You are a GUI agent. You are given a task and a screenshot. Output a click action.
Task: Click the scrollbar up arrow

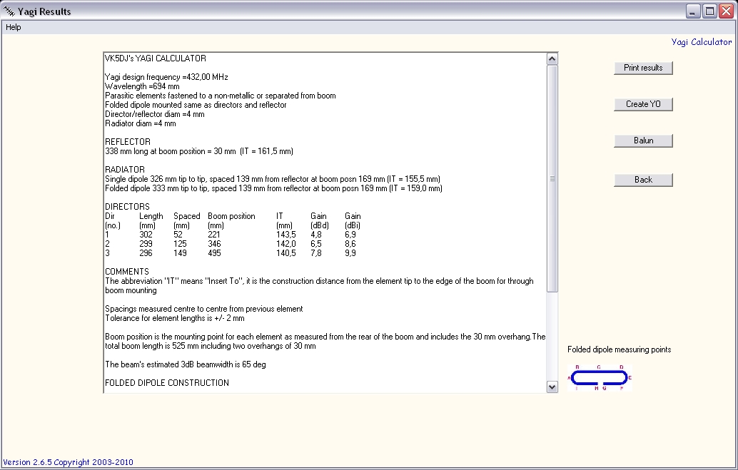coord(552,58)
